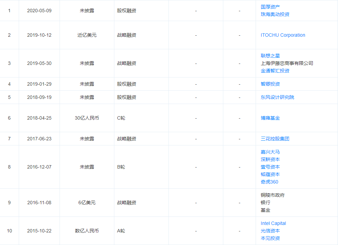Click date cell 2016-12-07
The image size is (338, 245).
coord(39,167)
